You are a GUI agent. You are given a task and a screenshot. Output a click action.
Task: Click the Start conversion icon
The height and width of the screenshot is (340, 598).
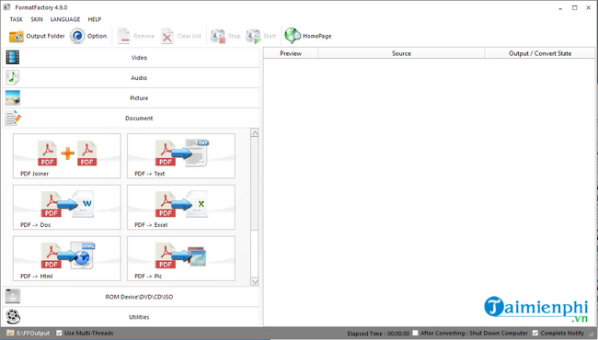pos(253,36)
